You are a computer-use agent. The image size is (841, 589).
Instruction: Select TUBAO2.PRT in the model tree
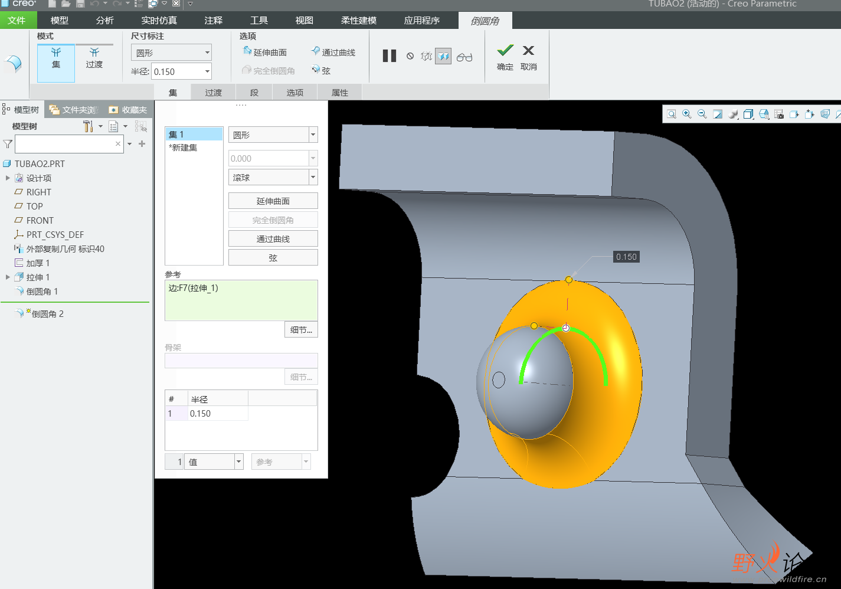click(x=40, y=163)
